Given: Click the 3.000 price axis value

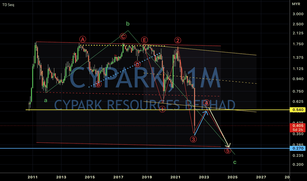Looking at the screenshot, I should click(298, 14).
